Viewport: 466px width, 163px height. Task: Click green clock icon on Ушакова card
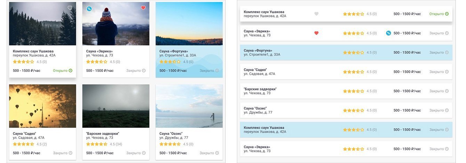coord(71,70)
